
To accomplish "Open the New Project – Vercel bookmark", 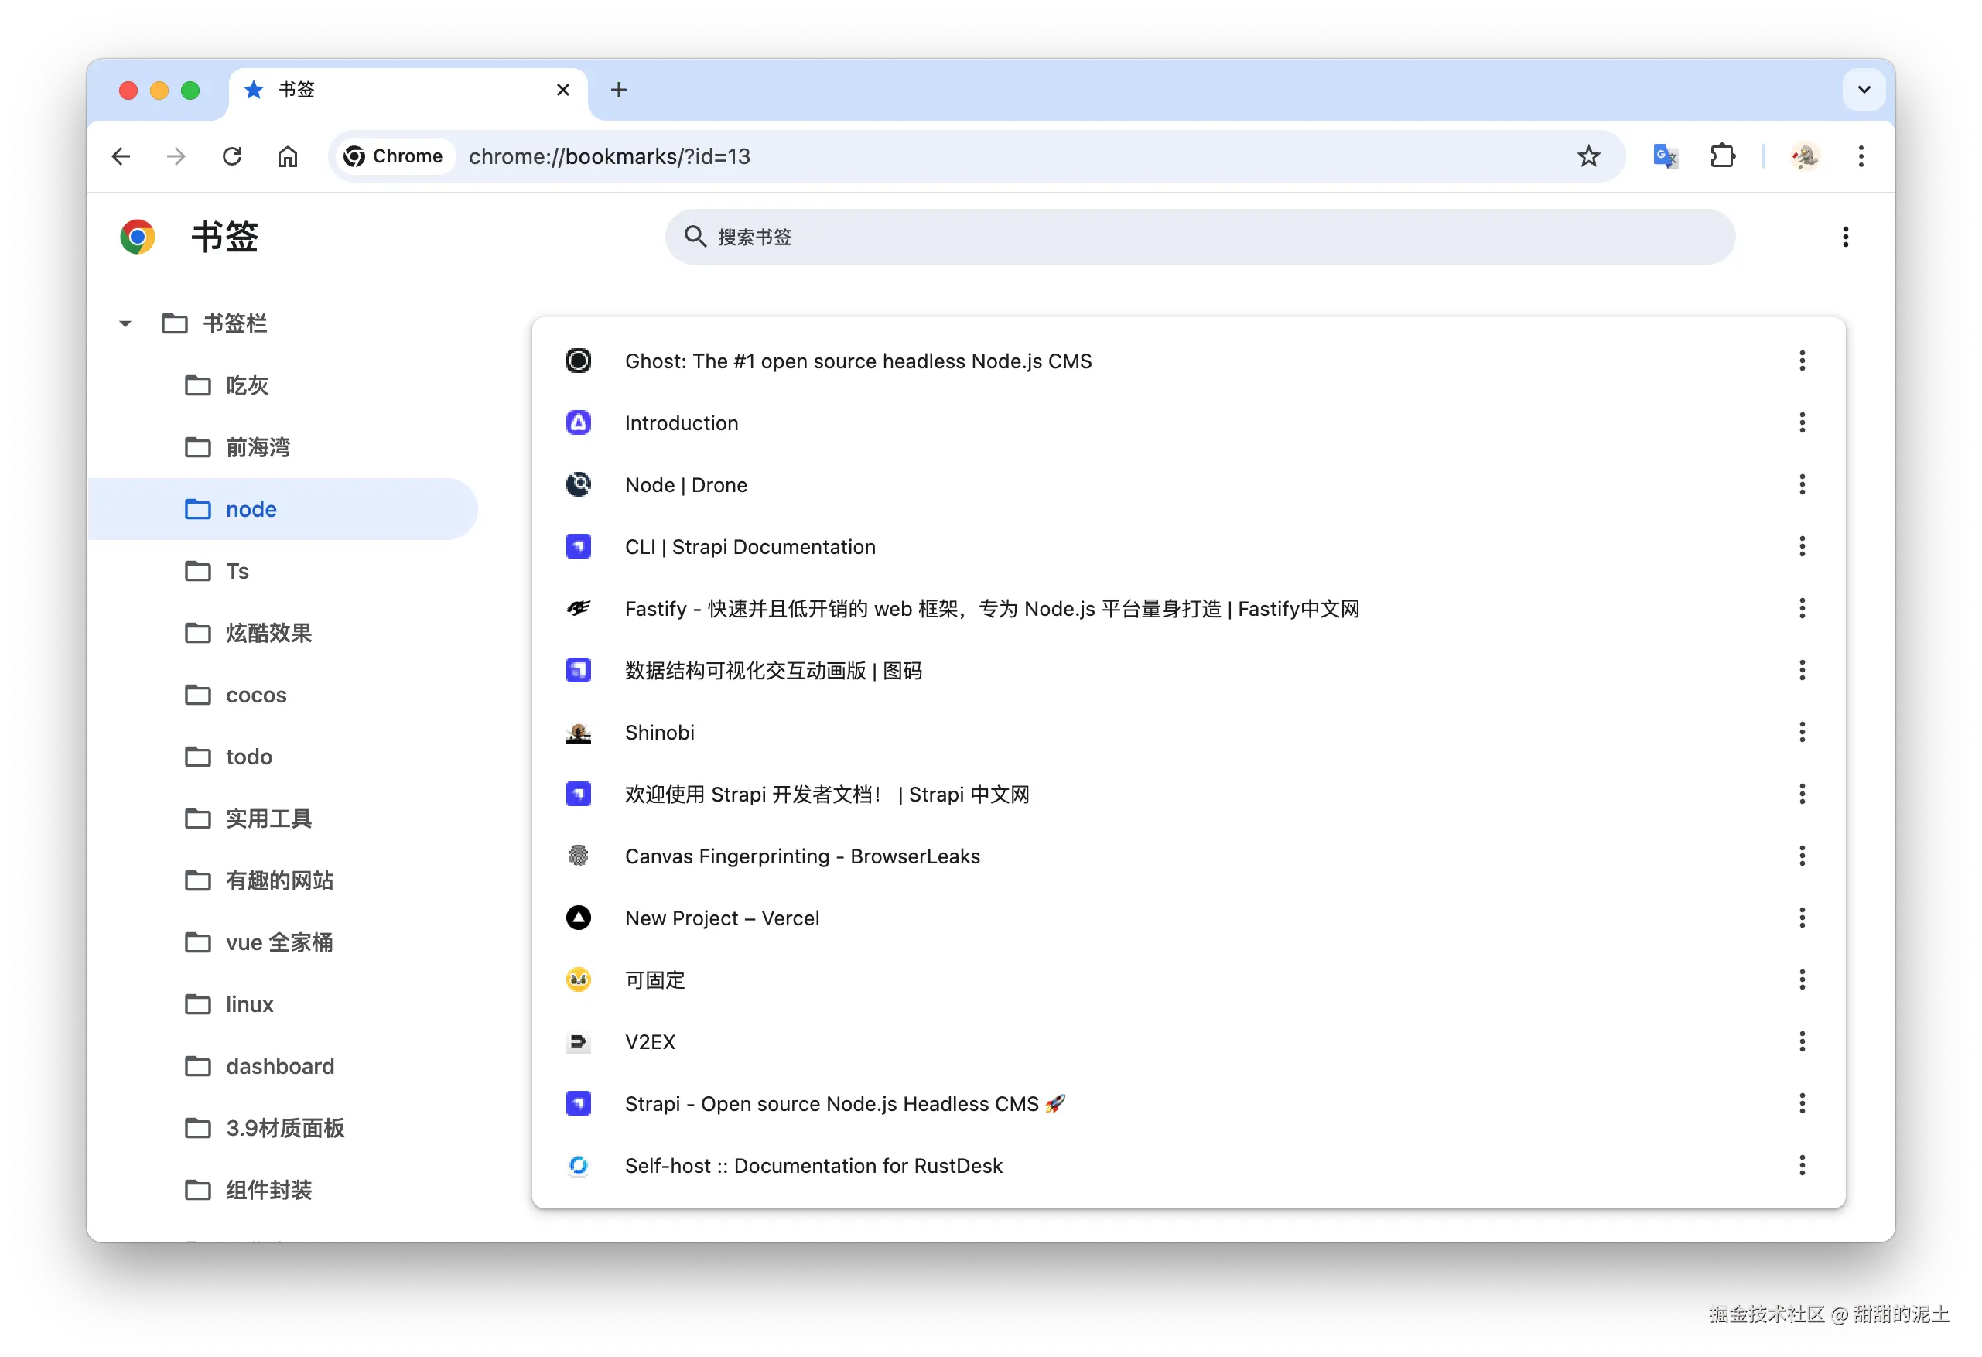I will pos(722,918).
